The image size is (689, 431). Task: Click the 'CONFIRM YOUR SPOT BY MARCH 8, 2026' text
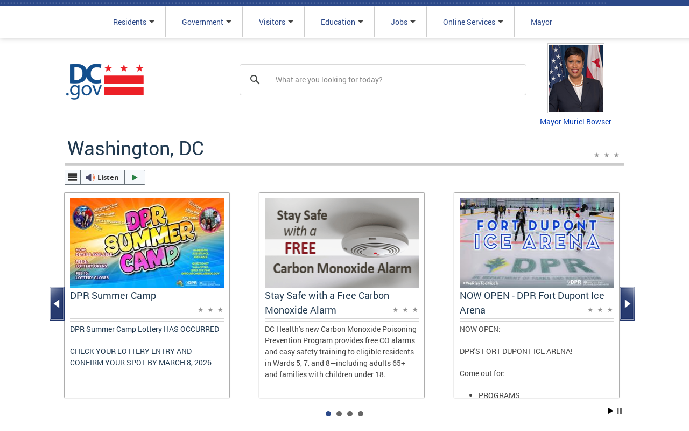click(x=141, y=363)
